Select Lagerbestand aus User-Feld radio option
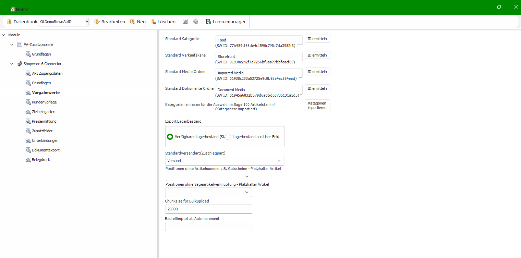 [228, 137]
